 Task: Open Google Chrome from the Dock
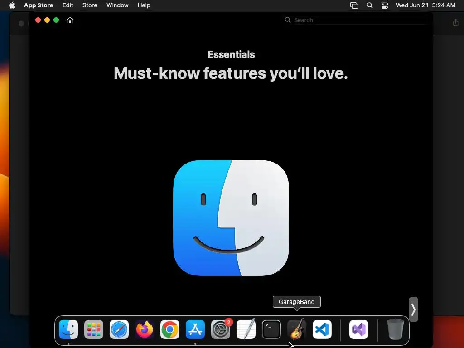tap(170, 329)
